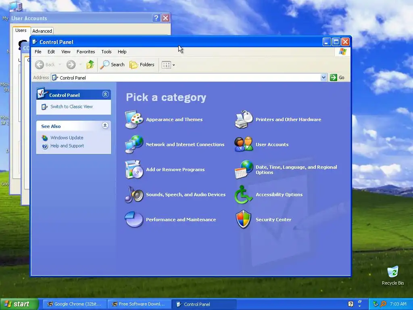Click the Control Panel taskbar button

pos(204,304)
